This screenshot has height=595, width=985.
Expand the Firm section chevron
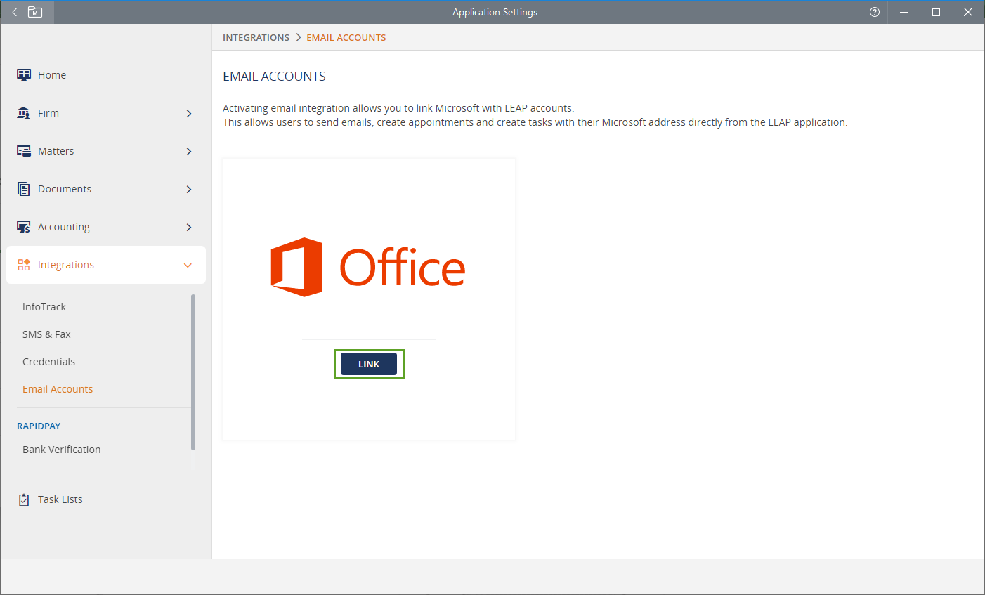pyautogui.click(x=188, y=113)
